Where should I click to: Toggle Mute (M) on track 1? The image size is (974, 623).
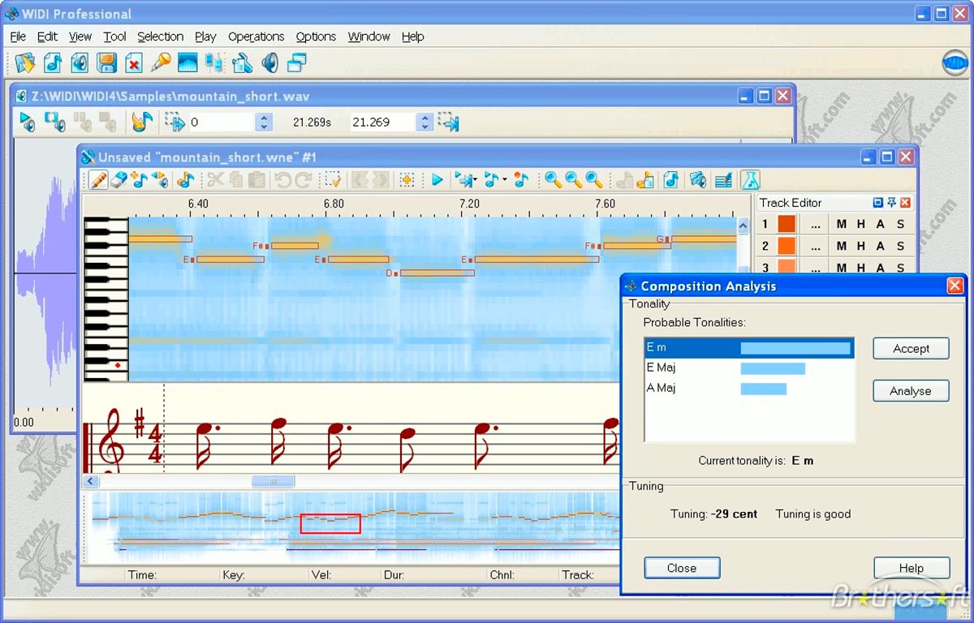point(841,225)
